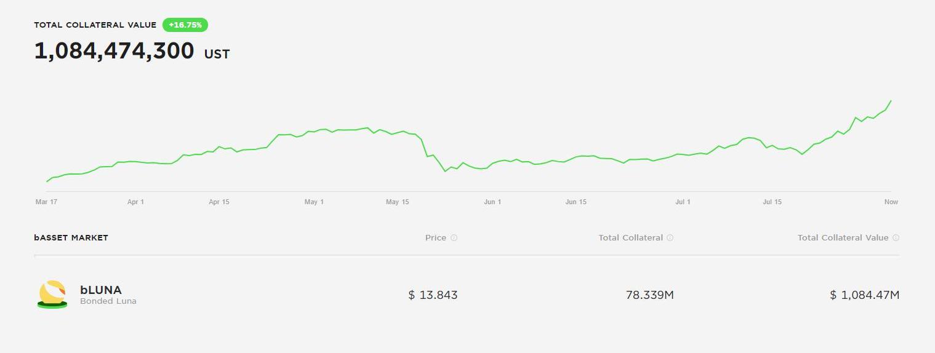
Task: Click the Now label on chart axis
Action: coord(891,202)
